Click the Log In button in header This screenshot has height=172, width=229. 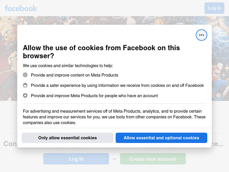[x=214, y=8]
